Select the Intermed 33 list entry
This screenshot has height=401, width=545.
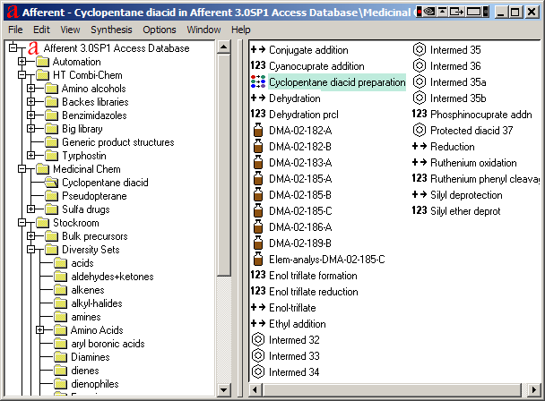[x=294, y=356]
